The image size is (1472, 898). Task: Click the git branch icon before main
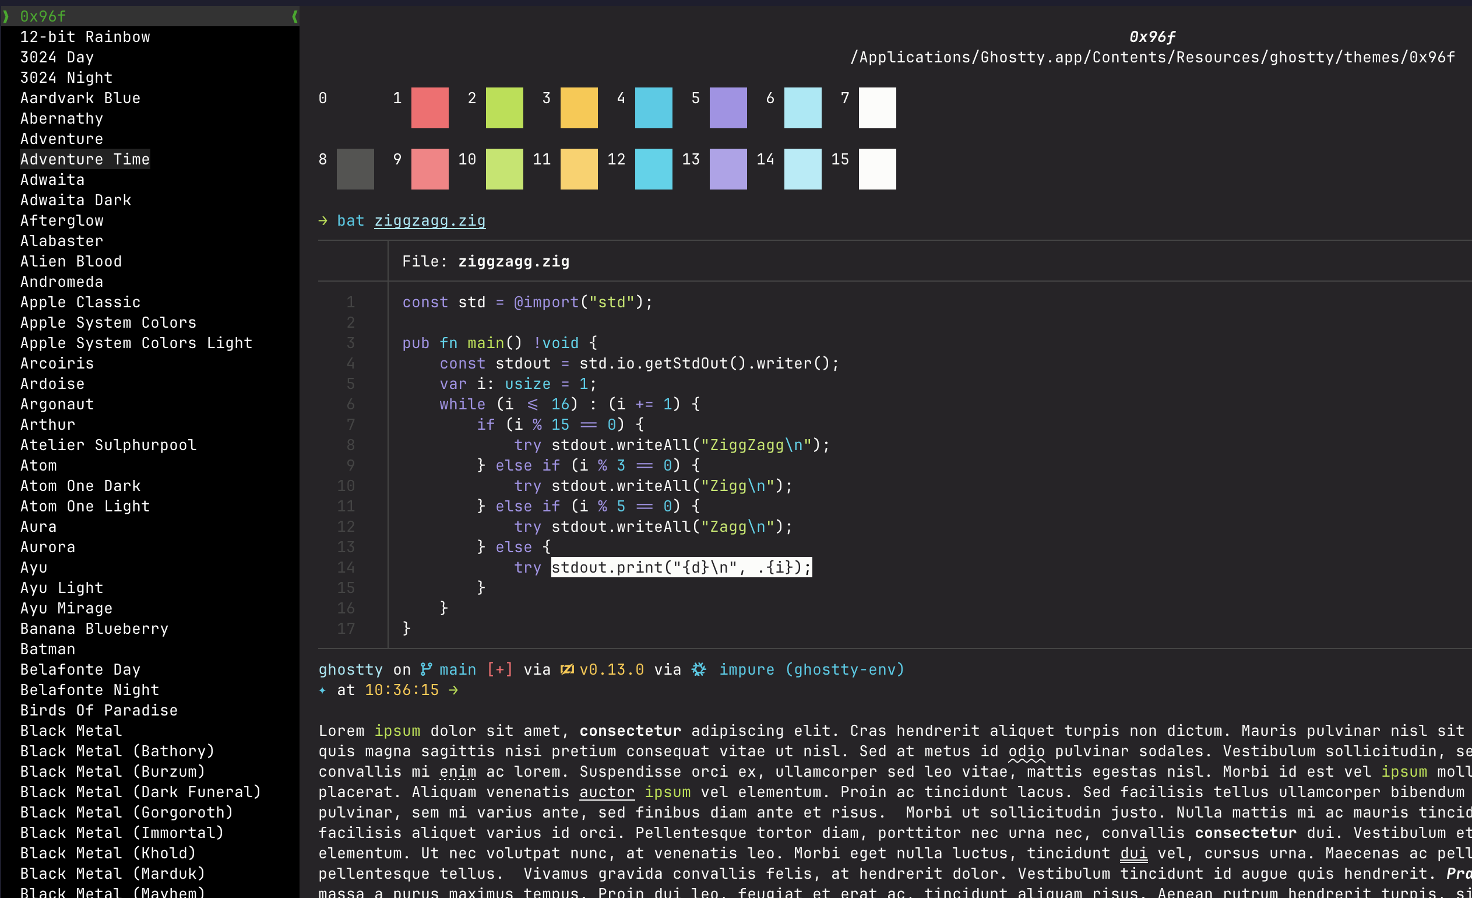(x=426, y=669)
